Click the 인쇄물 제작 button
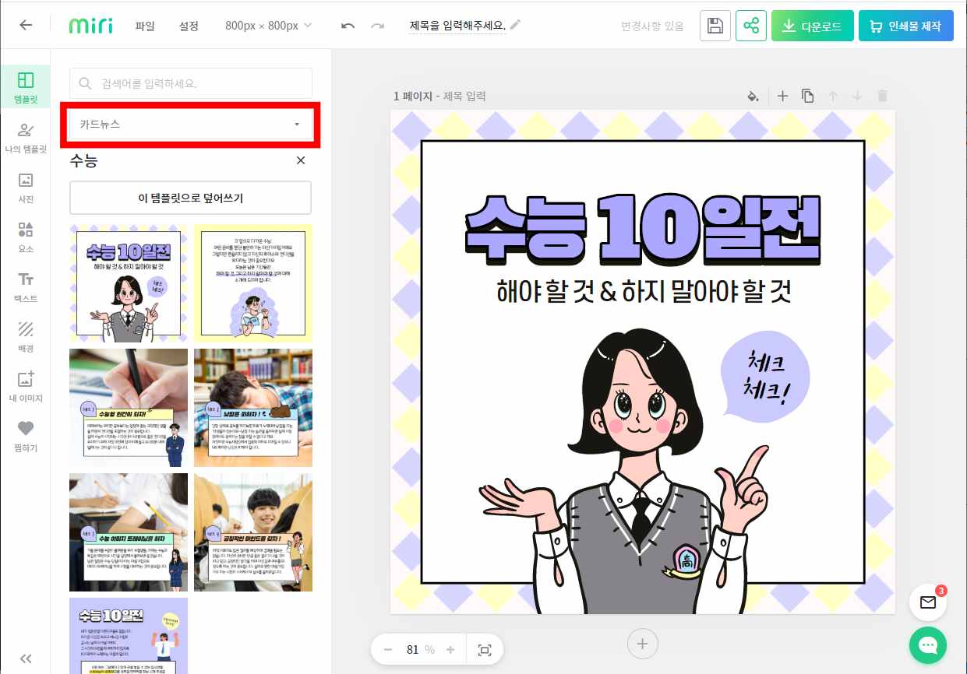 [905, 26]
